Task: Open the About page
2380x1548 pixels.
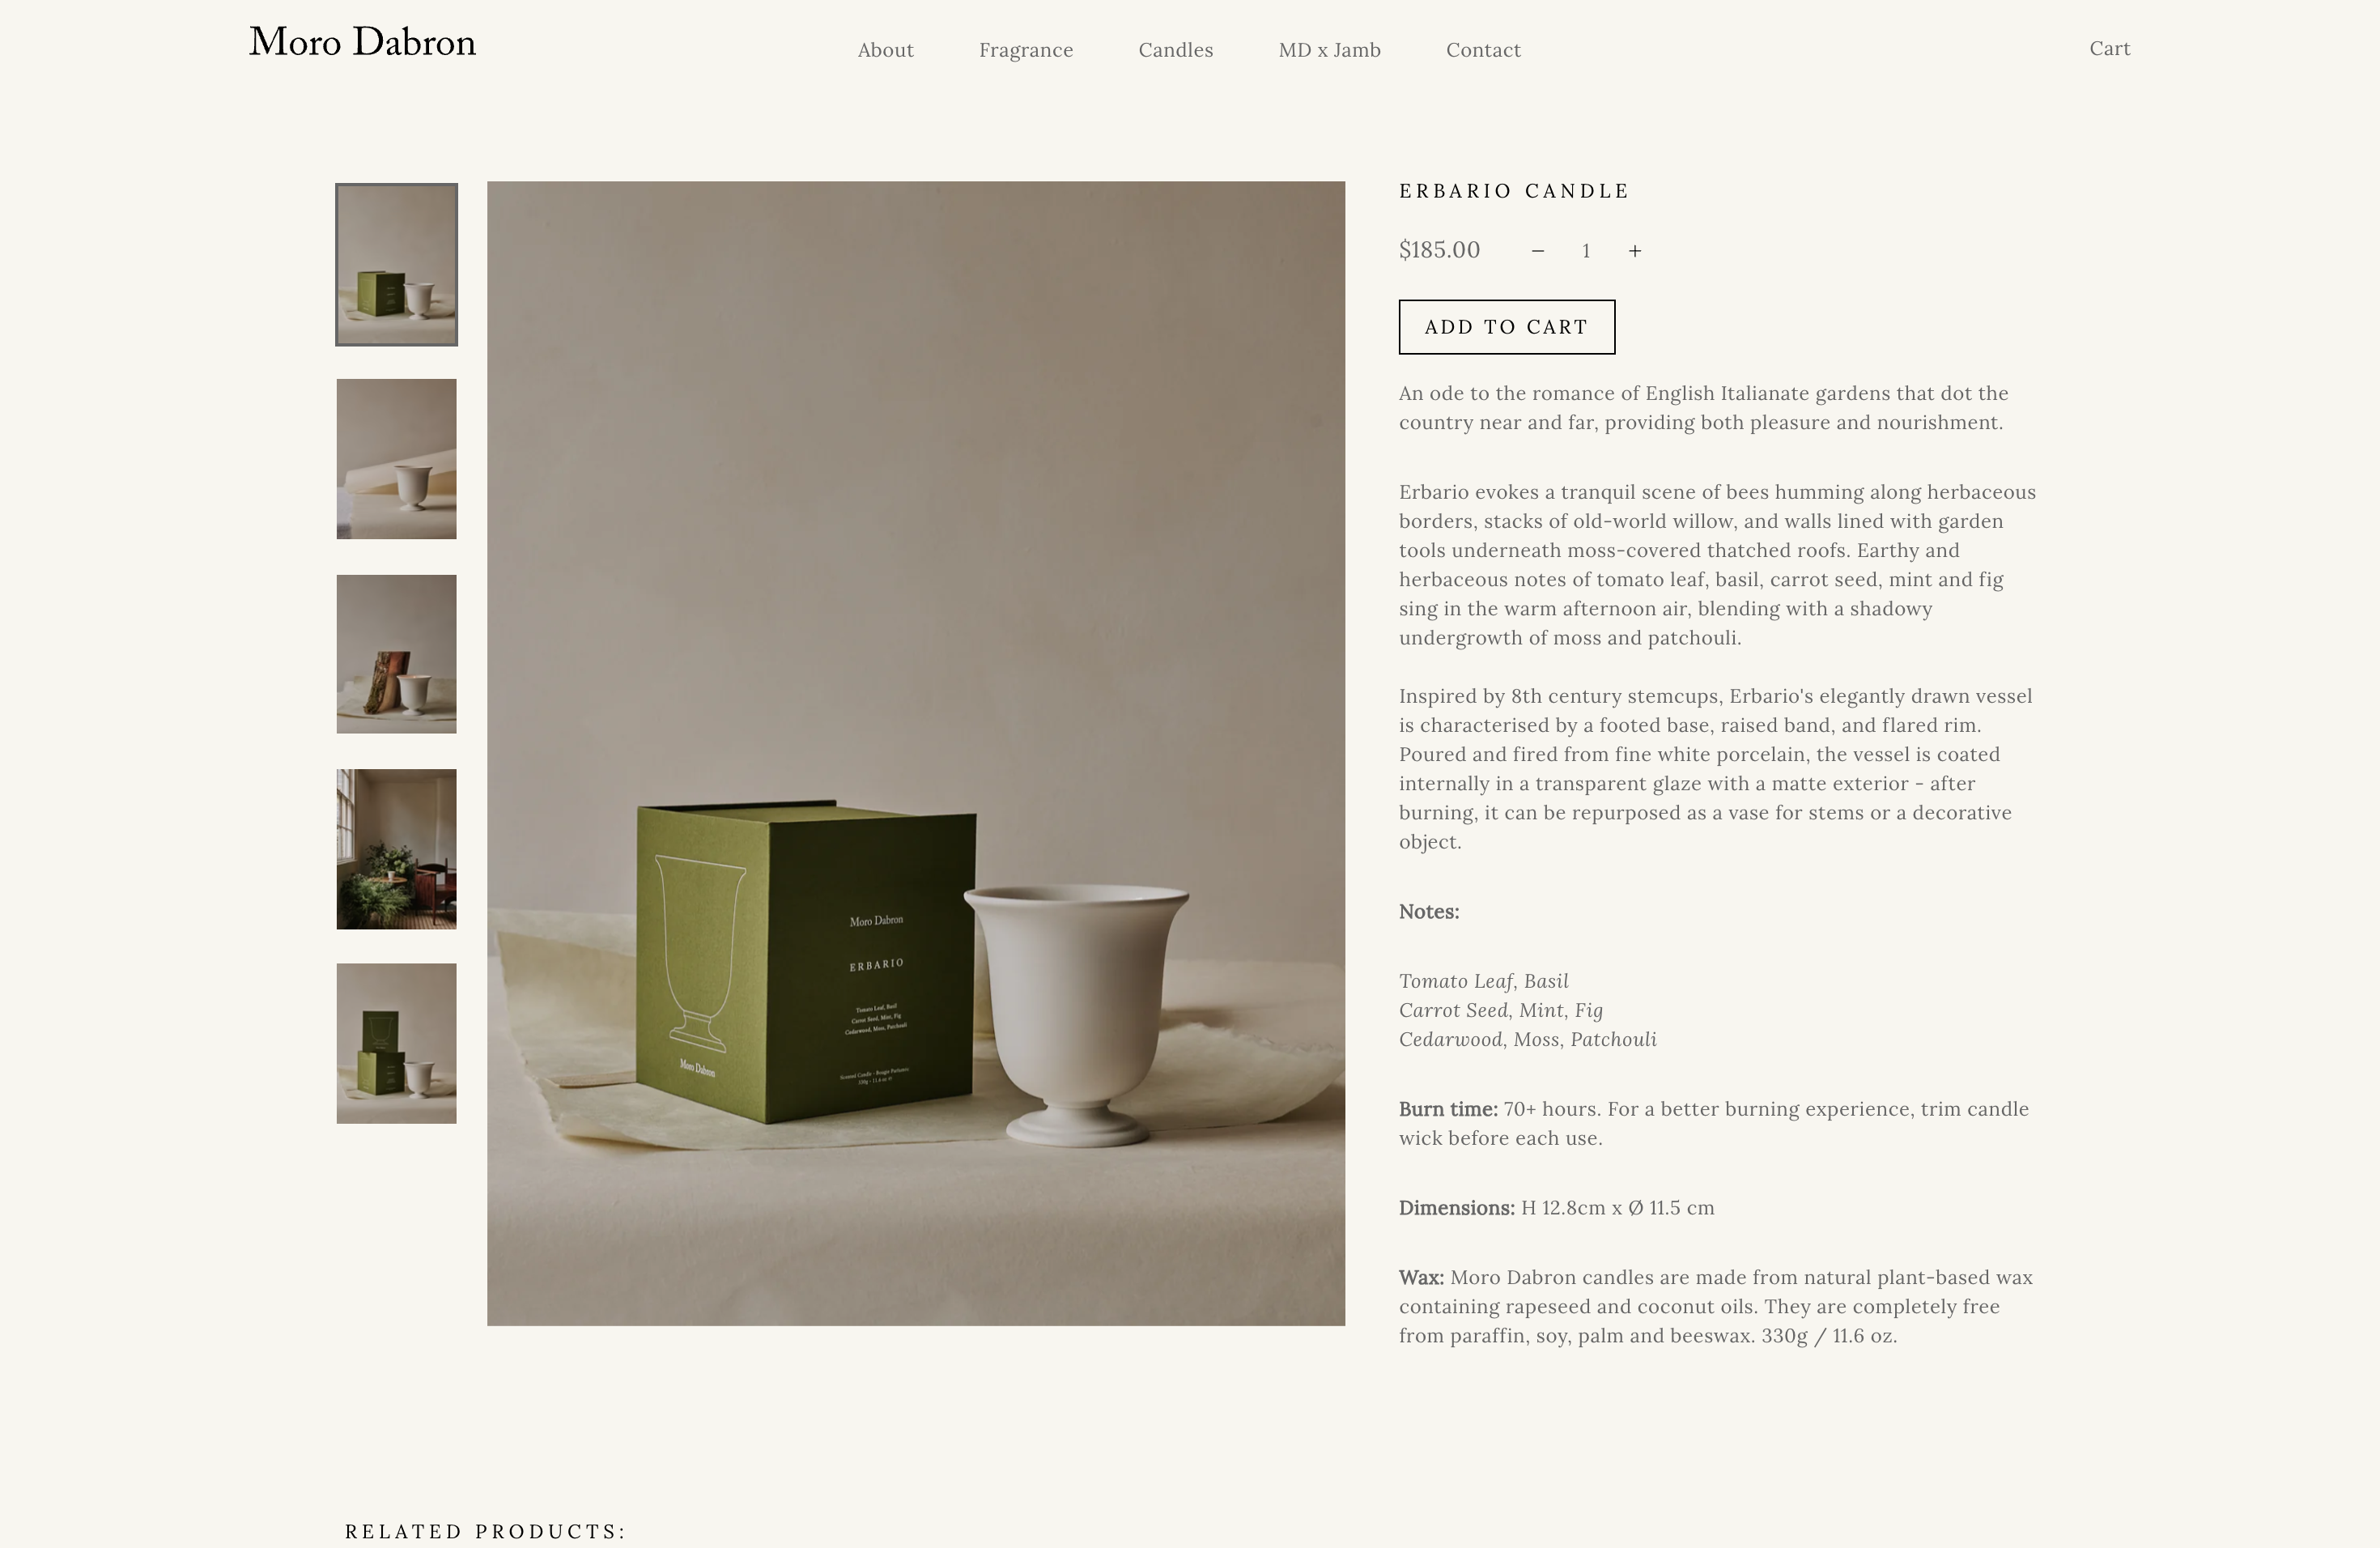Action: 885,50
